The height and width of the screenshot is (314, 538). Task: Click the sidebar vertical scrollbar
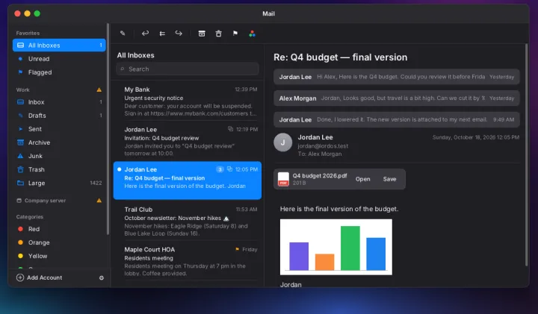(108, 129)
